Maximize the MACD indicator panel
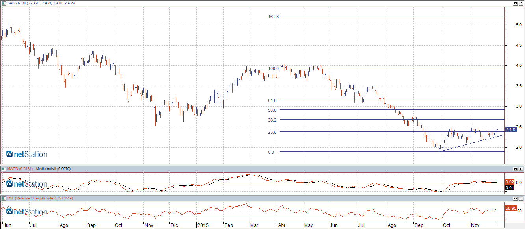The image size is (525, 229). (515, 169)
